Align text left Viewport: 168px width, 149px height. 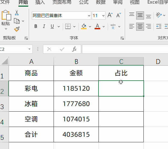pyautogui.click(x=132, y=27)
